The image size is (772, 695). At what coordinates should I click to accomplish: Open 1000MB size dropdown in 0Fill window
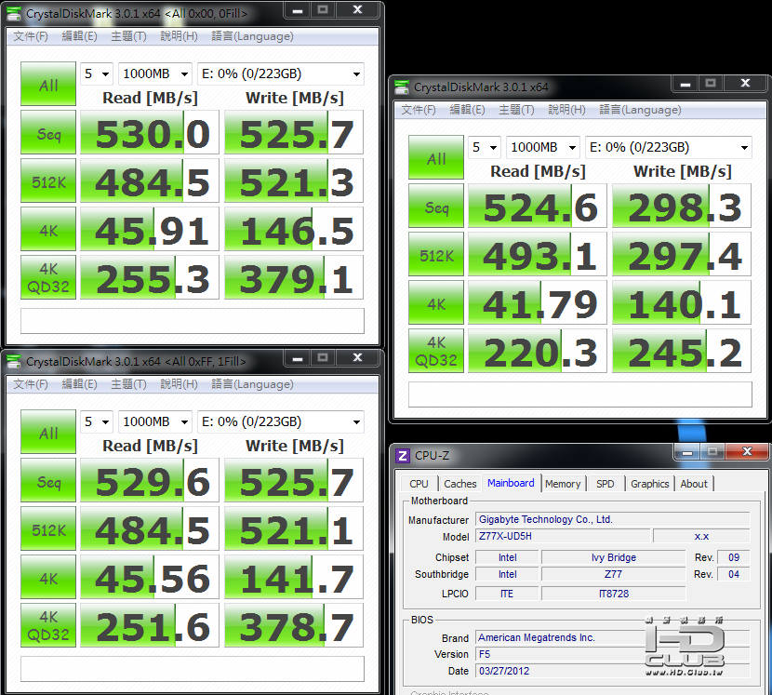coord(155,74)
